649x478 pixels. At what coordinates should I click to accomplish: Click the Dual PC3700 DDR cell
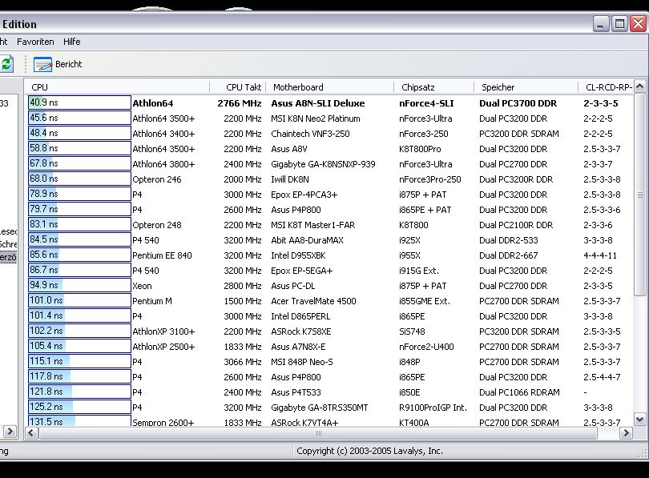tap(518, 103)
